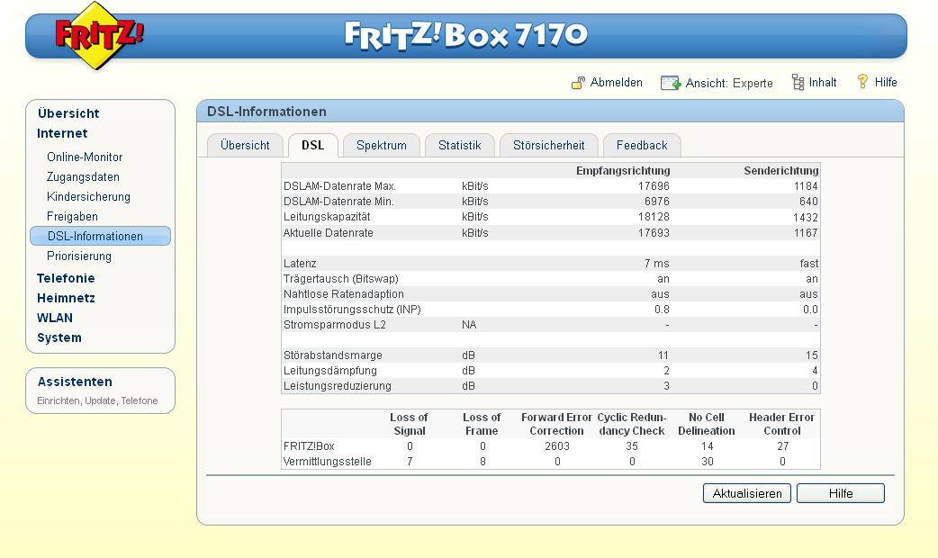Click the 'FRITZ!Box' row label in error table
This screenshot has height=558, width=938.
click(309, 446)
